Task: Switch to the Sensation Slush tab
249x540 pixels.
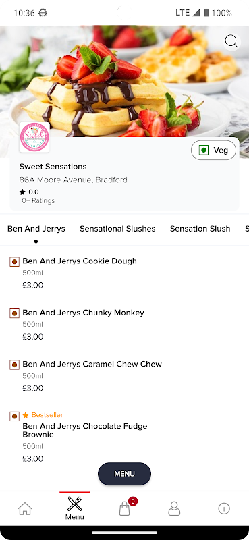Action: point(200,229)
